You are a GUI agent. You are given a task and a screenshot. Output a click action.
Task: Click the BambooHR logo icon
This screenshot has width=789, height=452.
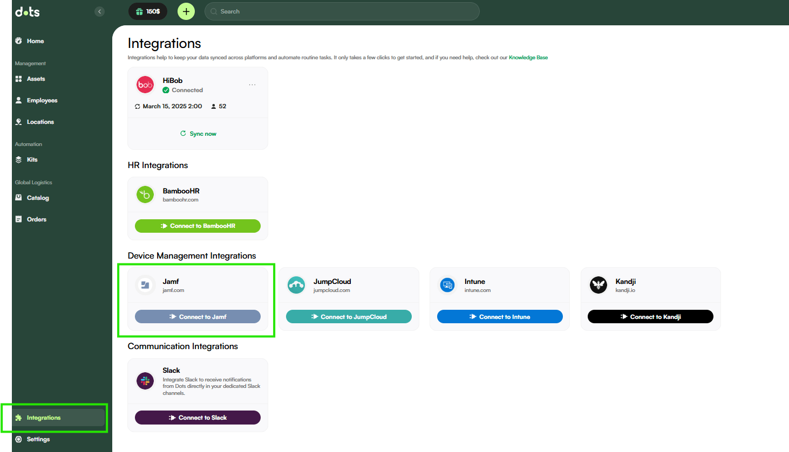(145, 194)
